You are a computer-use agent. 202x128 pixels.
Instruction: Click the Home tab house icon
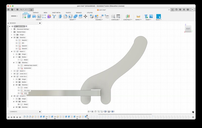coord(31,10)
